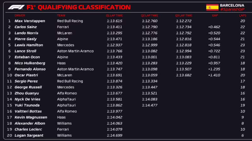252x141 pixels.
Task: Click Charles Leclerc's Ferrari team label
Action: pyautogui.click(x=63, y=129)
